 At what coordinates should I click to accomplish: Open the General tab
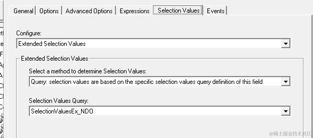tap(23, 11)
